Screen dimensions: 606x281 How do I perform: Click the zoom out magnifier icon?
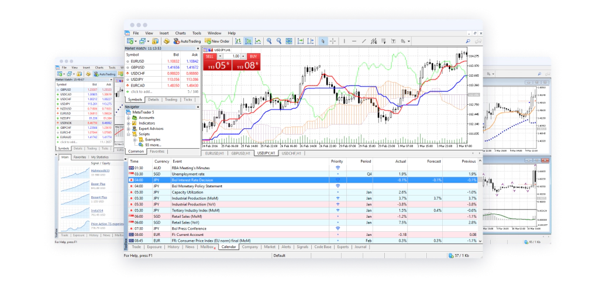(280, 42)
